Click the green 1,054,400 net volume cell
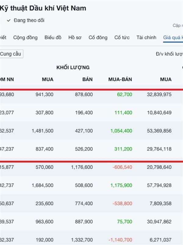183x245 pixels. (x=121, y=131)
